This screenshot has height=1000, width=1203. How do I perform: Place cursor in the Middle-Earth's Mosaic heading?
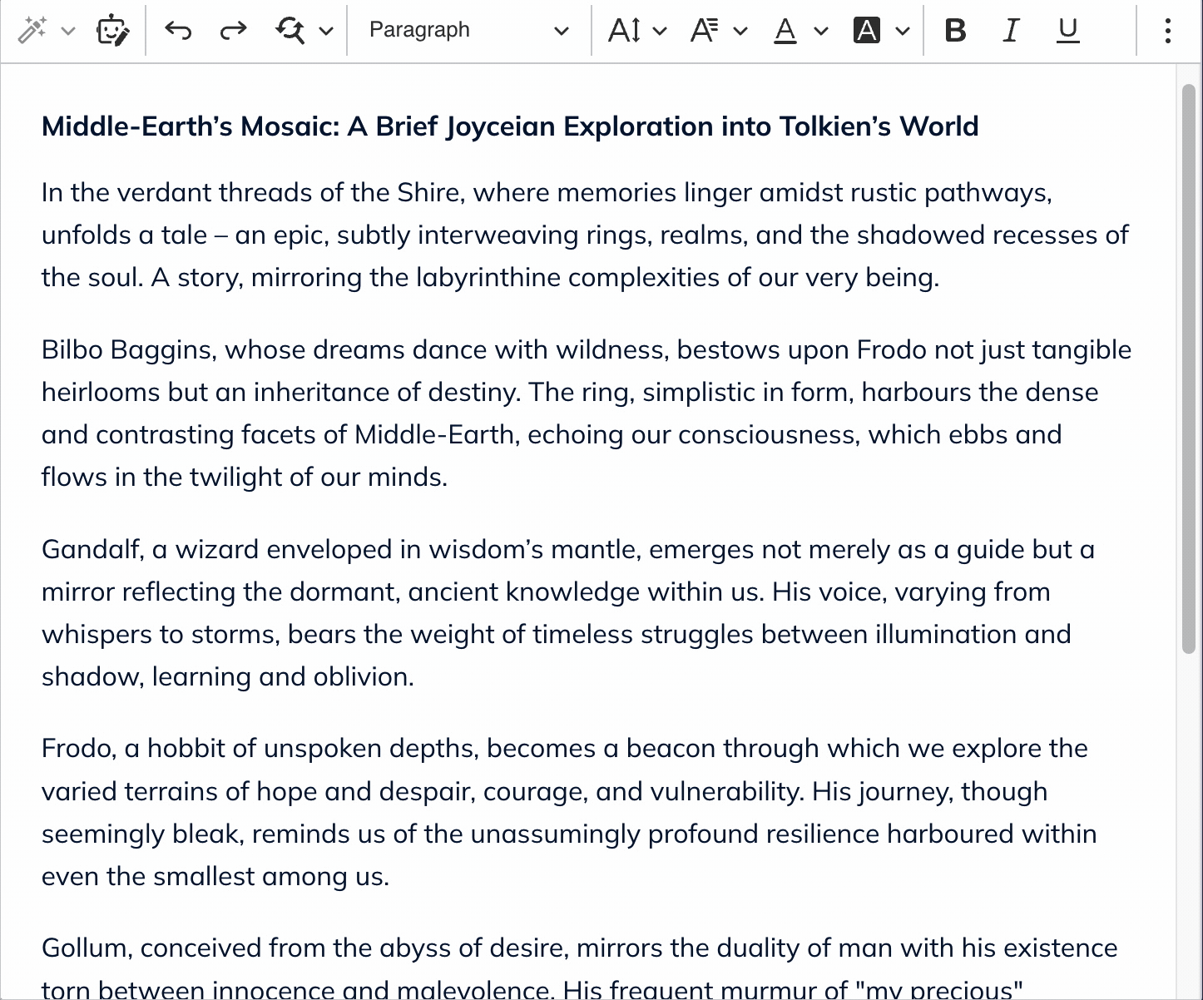pos(509,126)
